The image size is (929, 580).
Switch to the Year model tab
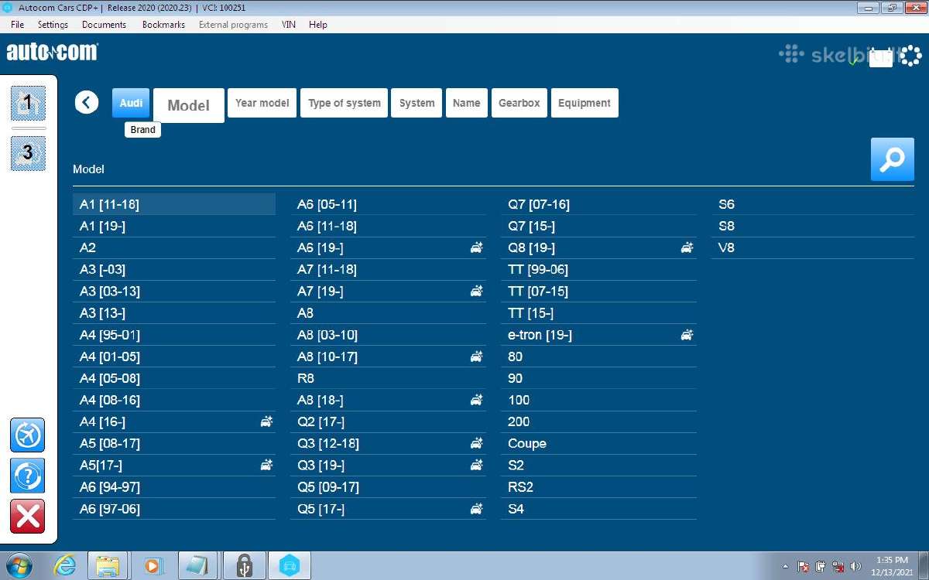[262, 103]
